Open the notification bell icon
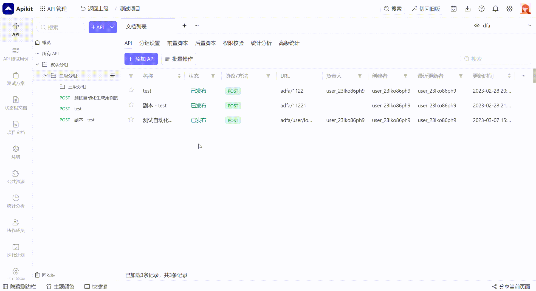This screenshot has height=291, width=536. tap(495, 8)
